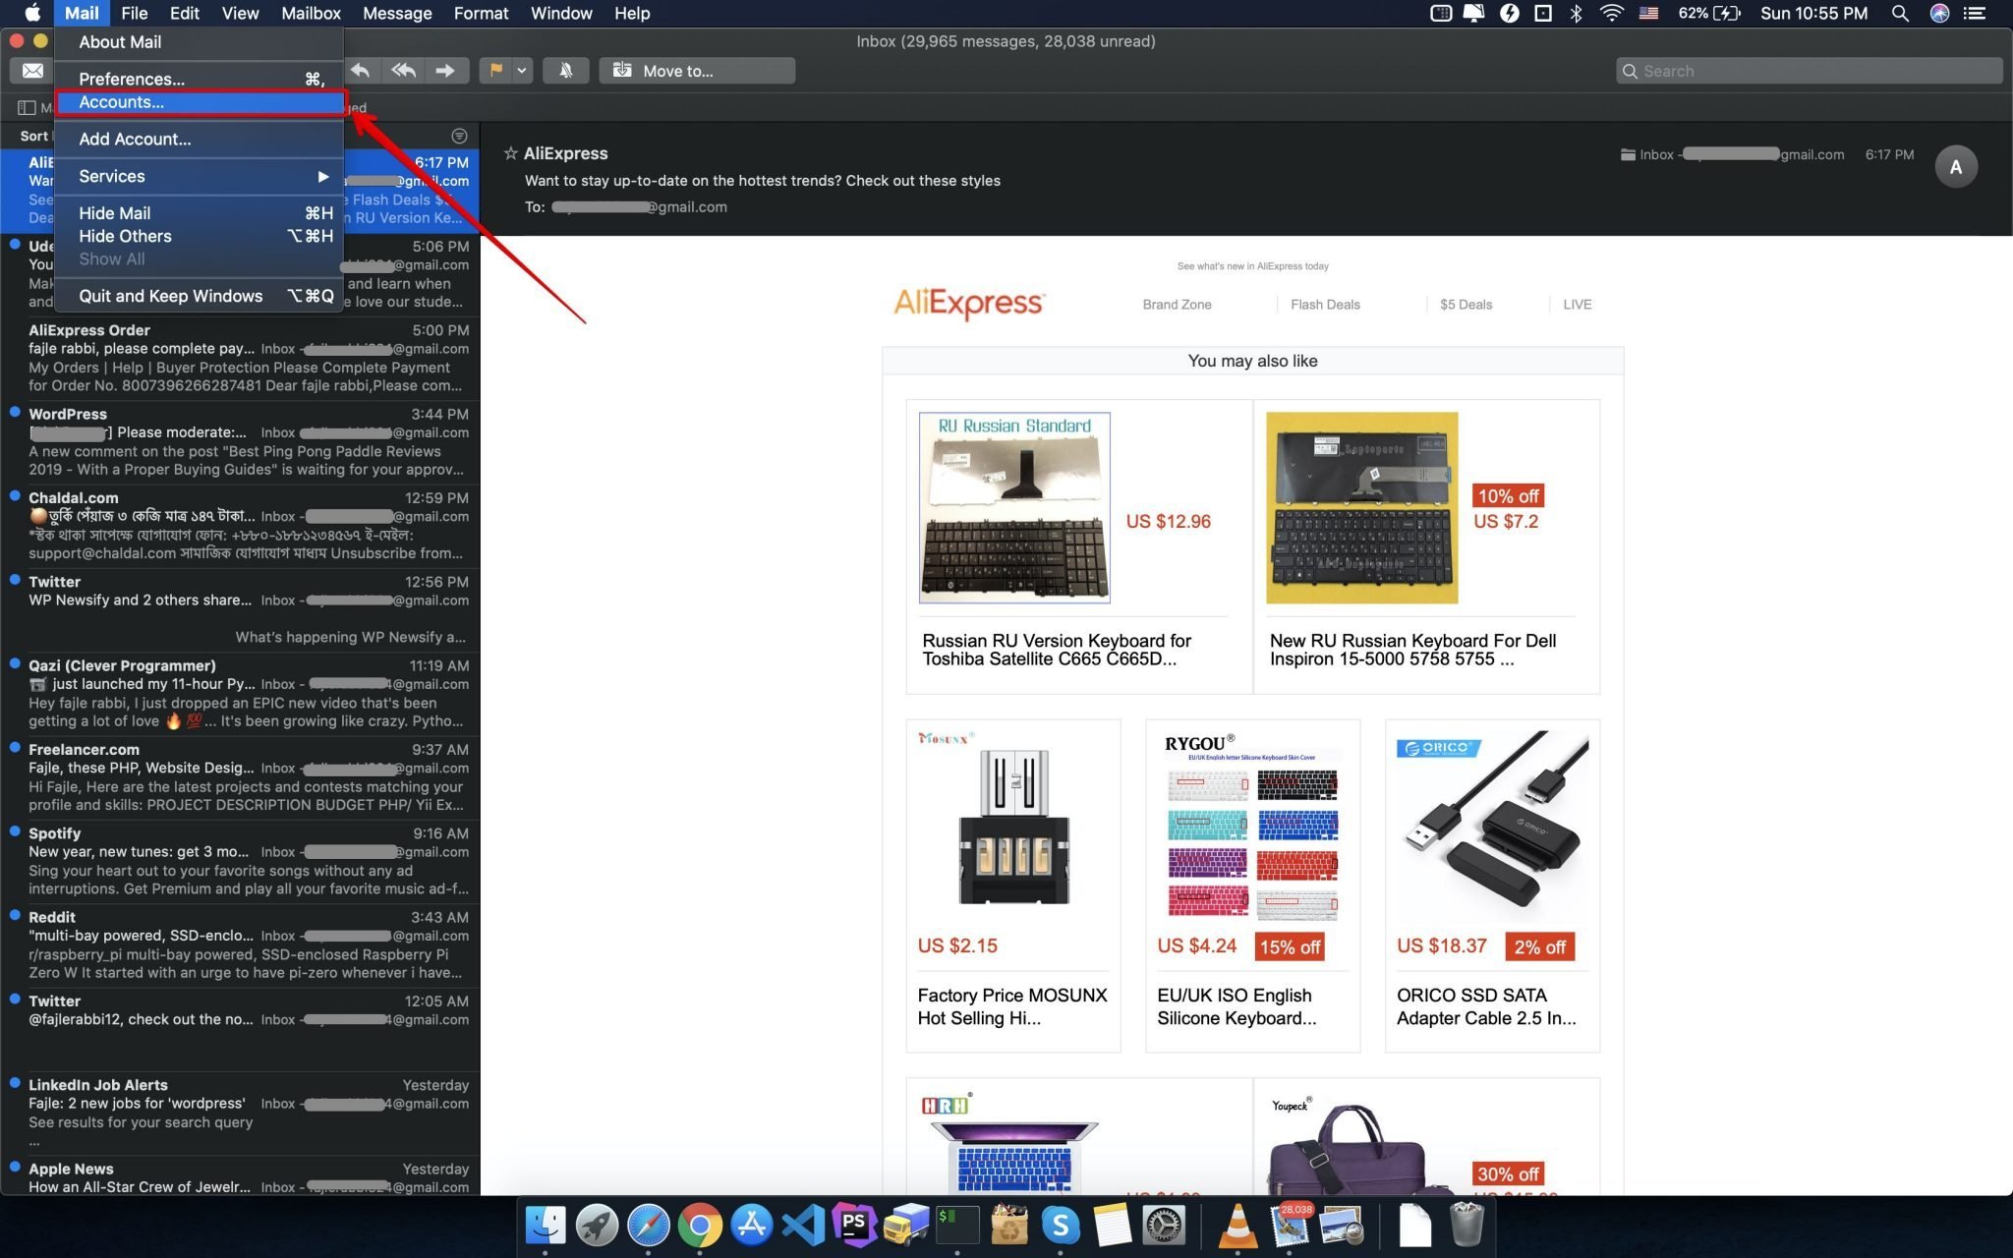
Task: Open the Russian Standard keyboard product image
Action: point(1013,507)
